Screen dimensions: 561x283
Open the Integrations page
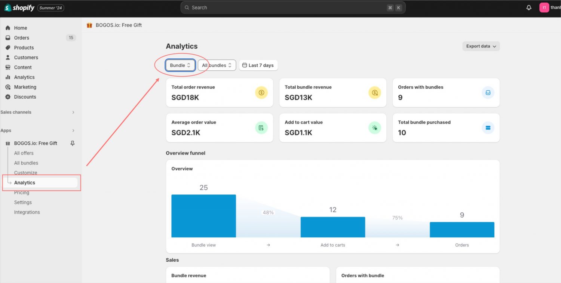pos(27,212)
